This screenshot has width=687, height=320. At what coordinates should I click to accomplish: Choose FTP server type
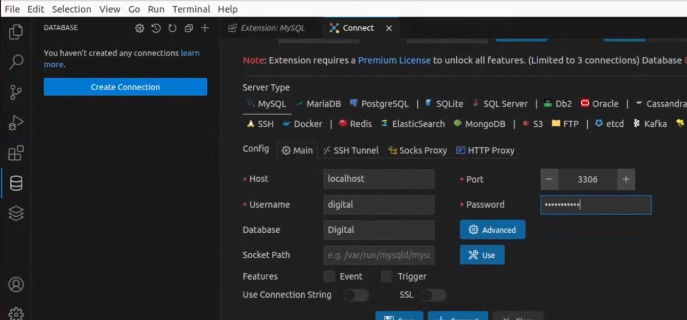[565, 124]
